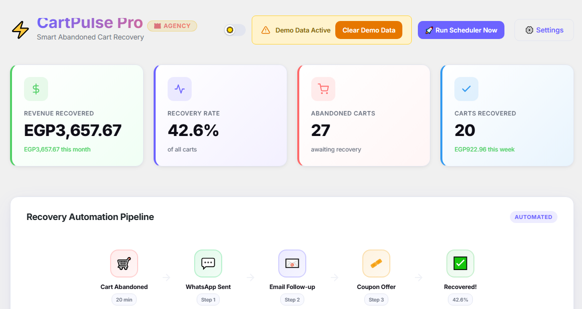Click the recovery rate pulse icon
Screen dimensions: 582x309
pos(180,89)
